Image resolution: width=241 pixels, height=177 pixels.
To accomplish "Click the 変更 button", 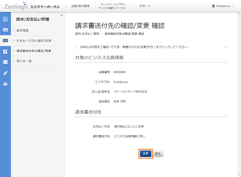I will [145, 154].
